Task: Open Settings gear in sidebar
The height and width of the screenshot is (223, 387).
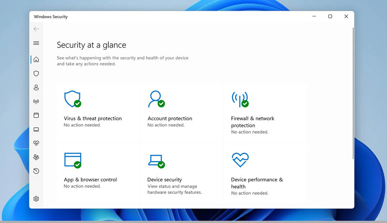Action: 36,199
